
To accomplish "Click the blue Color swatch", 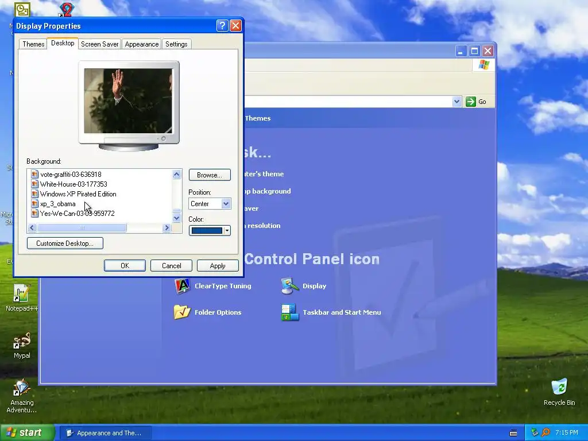I will point(207,231).
